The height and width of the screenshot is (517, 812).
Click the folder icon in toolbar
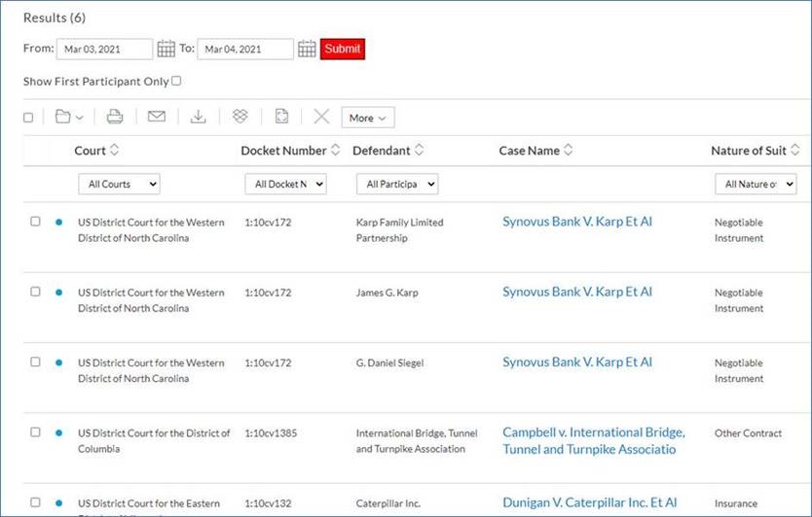(x=63, y=117)
